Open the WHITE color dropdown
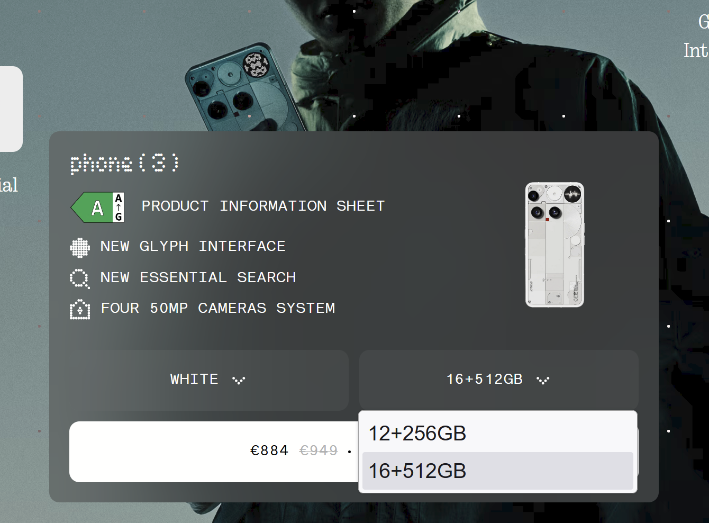This screenshot has height=523, width=709. [209, 380]
